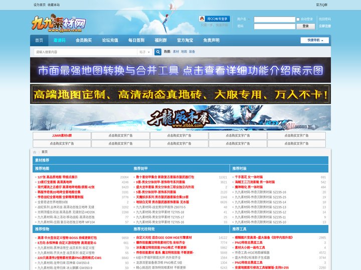Click the 推荐光柱特效 section title
This screenshot has width=361, height=270.
pyautogui.click(x=144, y=229)
